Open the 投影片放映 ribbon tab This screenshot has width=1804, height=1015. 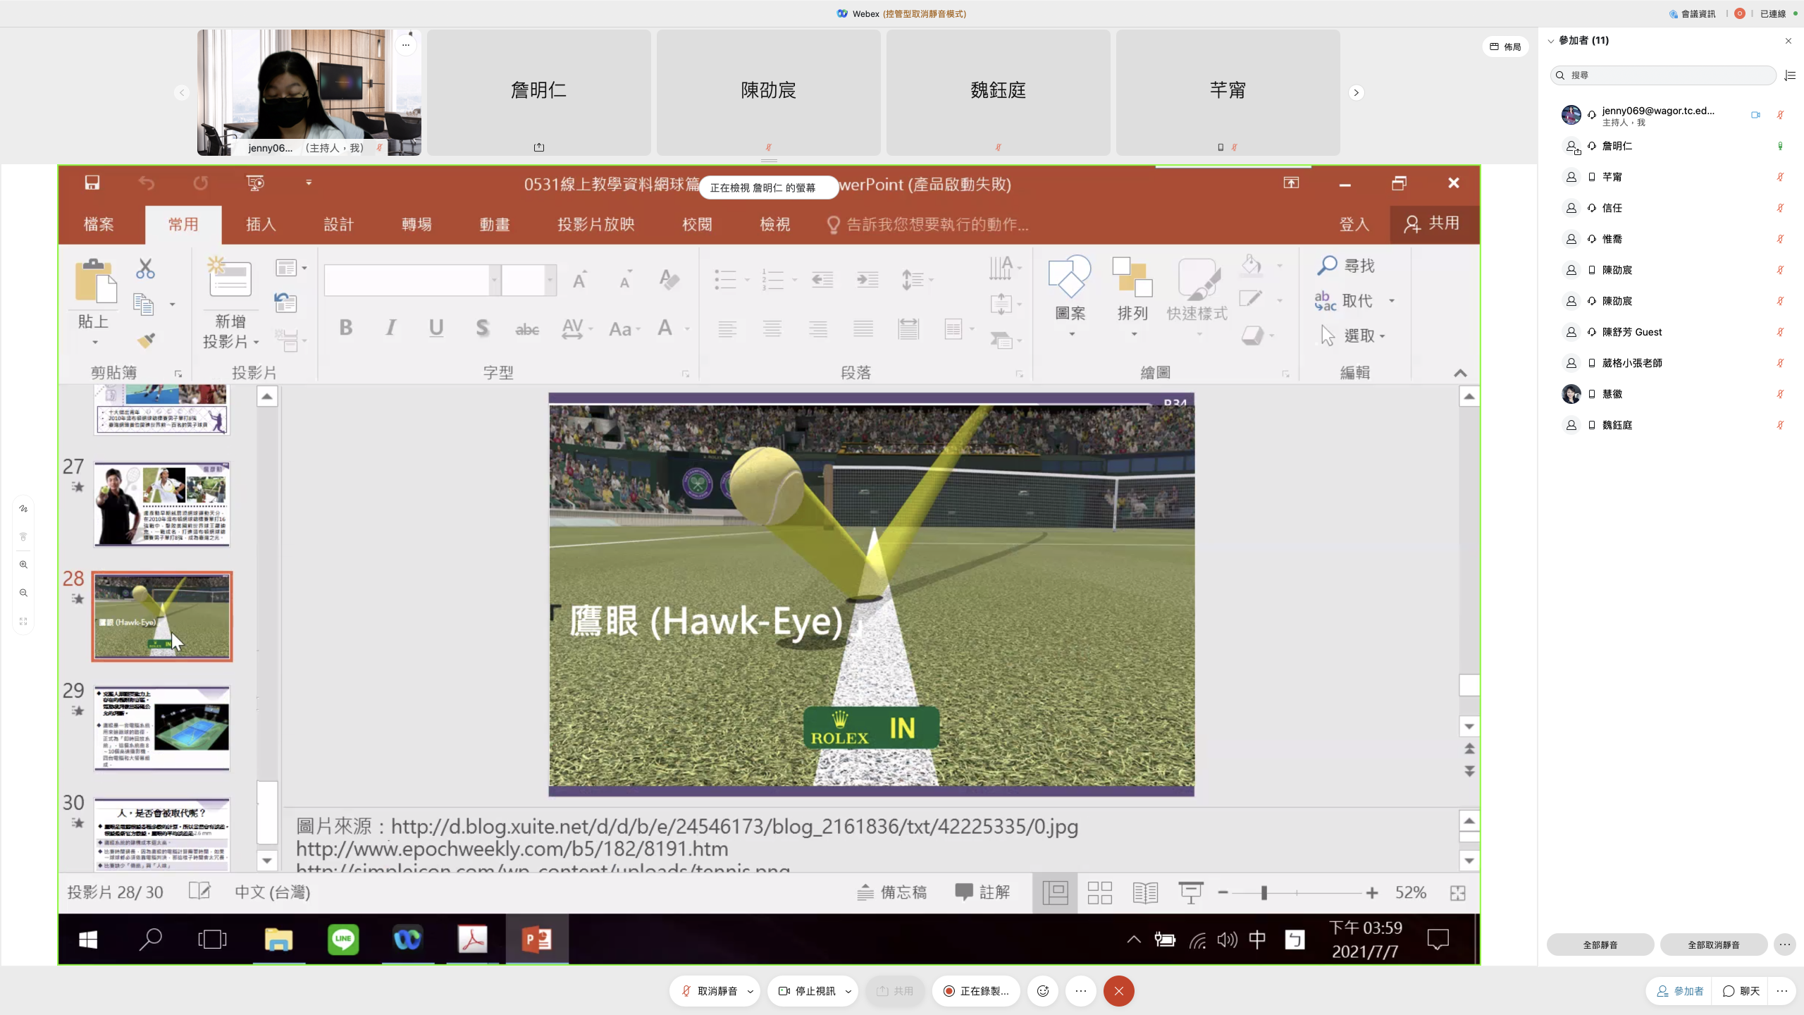(x=595, y=224)
